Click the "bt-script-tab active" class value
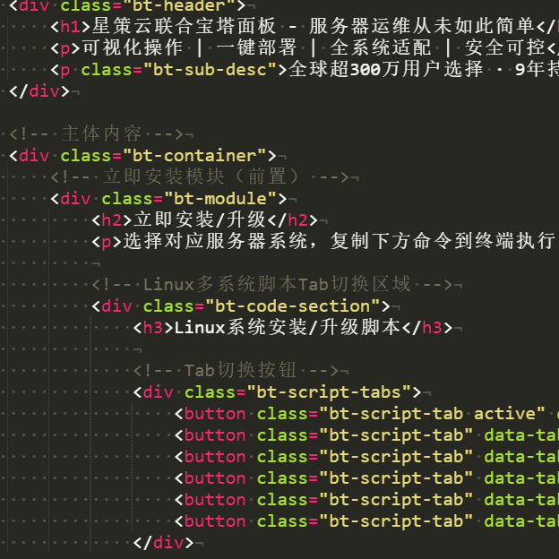The width and height of the screenshot is (559, 559). pos(432,414)
